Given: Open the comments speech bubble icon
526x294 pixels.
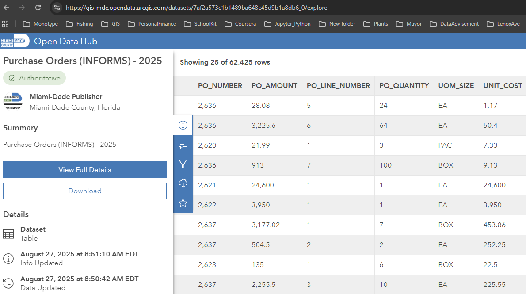Looking at the screenshot, I should pos(183,145).
